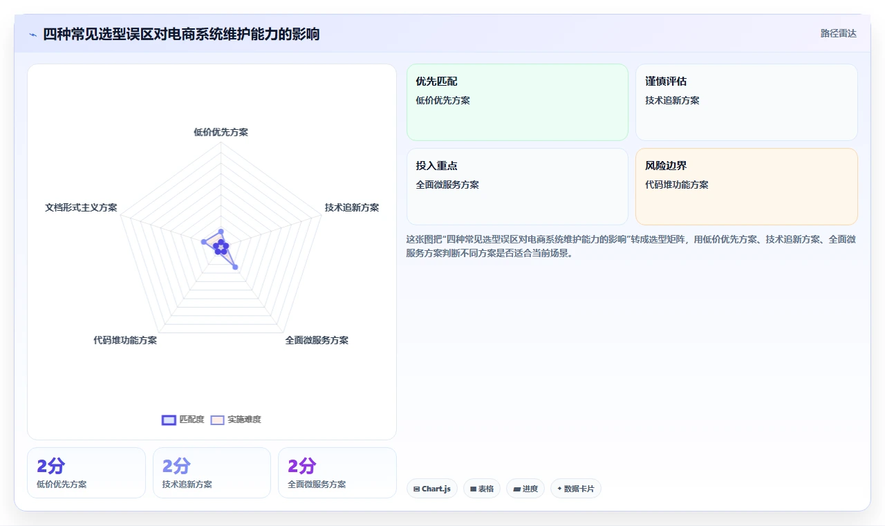Open the 2分 技术追新方案 score card

tap(212, 473)
